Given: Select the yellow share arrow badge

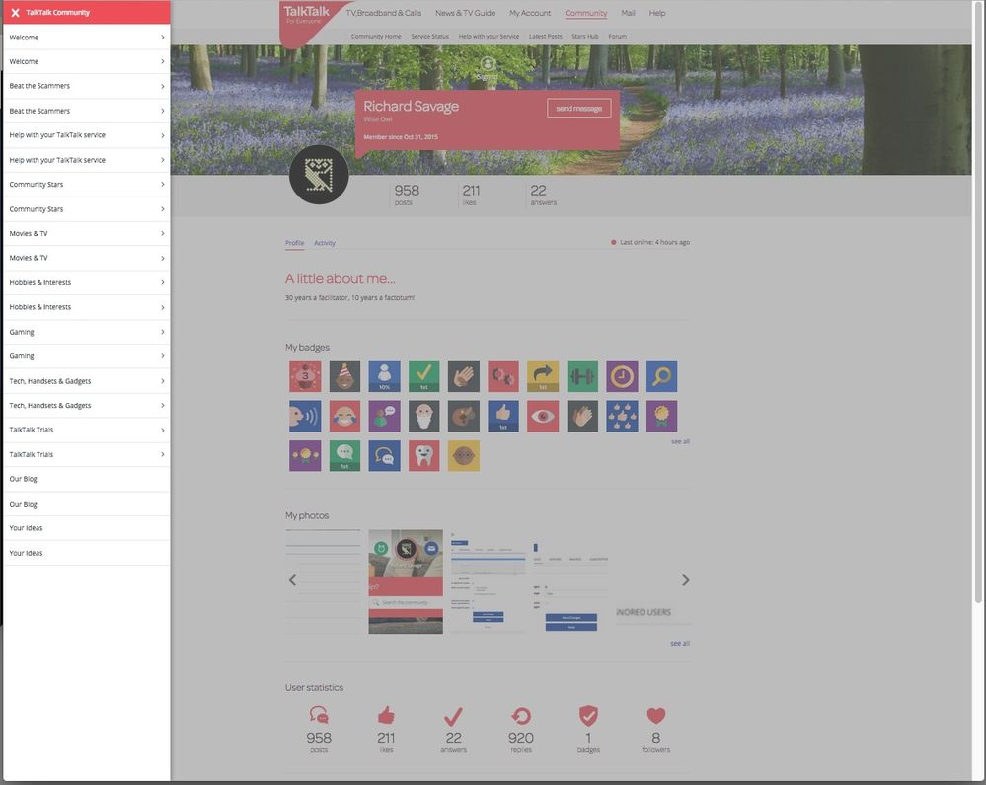Looking at the screenshot, I should click(543, 376).
